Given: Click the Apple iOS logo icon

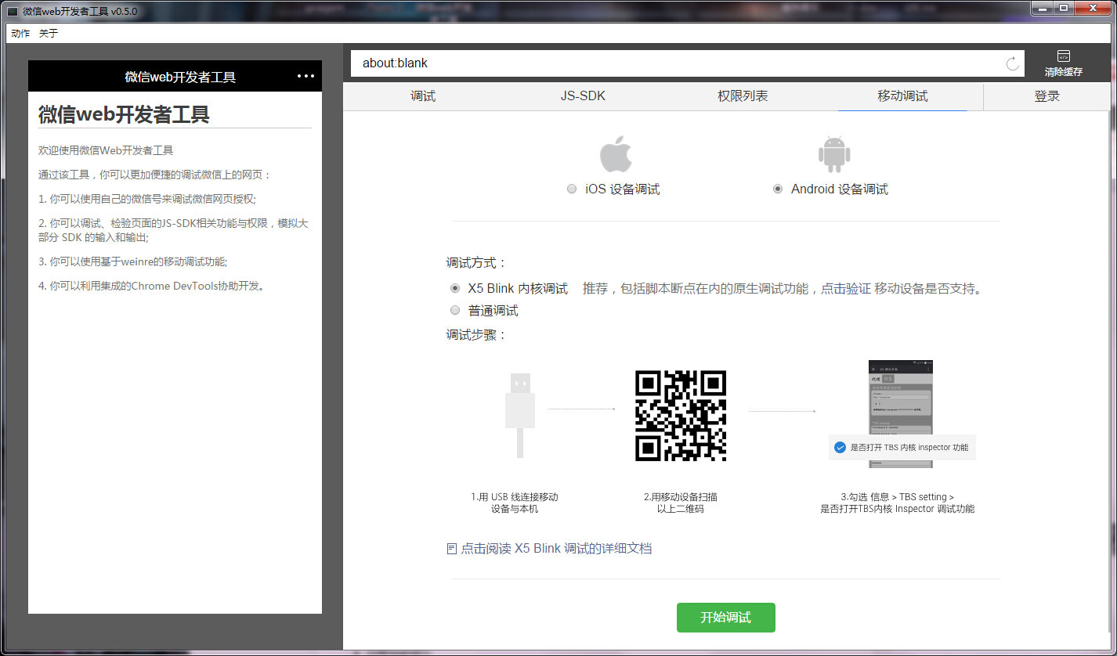Looking at the screenshot, I should (616, 154).
